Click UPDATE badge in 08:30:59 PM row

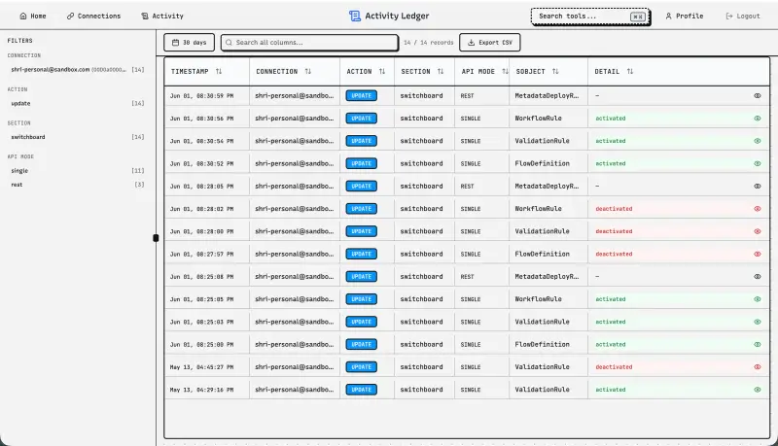pos(361,95)
